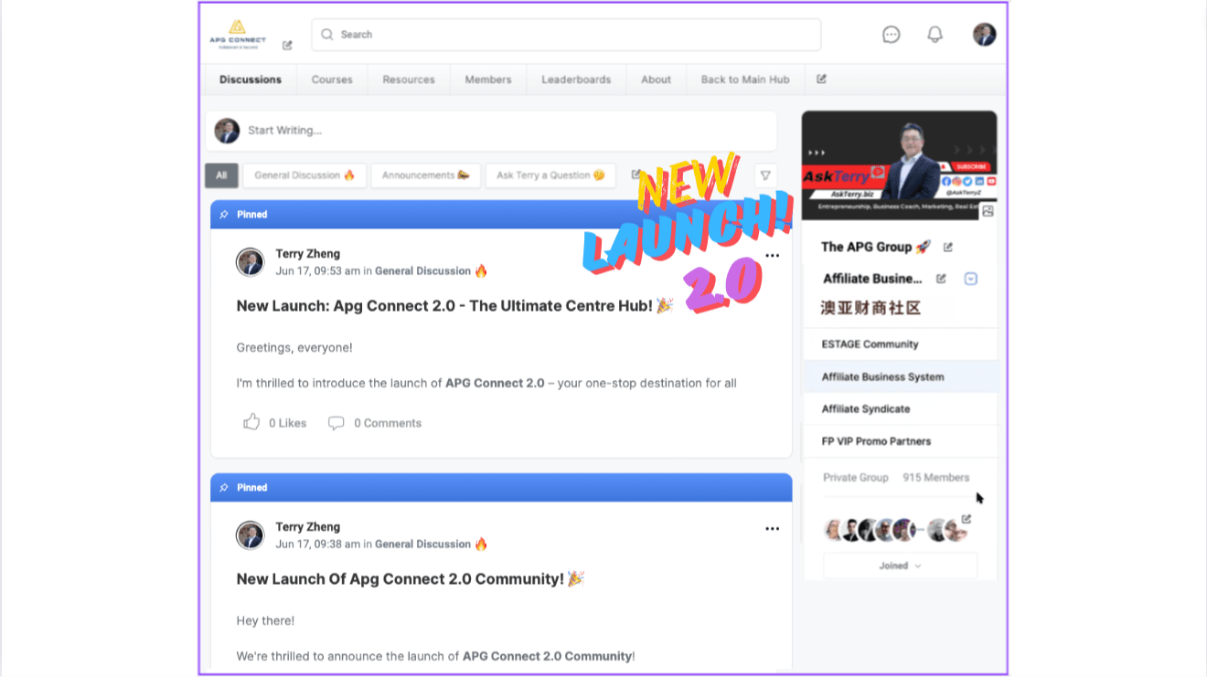Open the Joined membership dropdown
1207x677 pixels.
[x=900, y=566]
